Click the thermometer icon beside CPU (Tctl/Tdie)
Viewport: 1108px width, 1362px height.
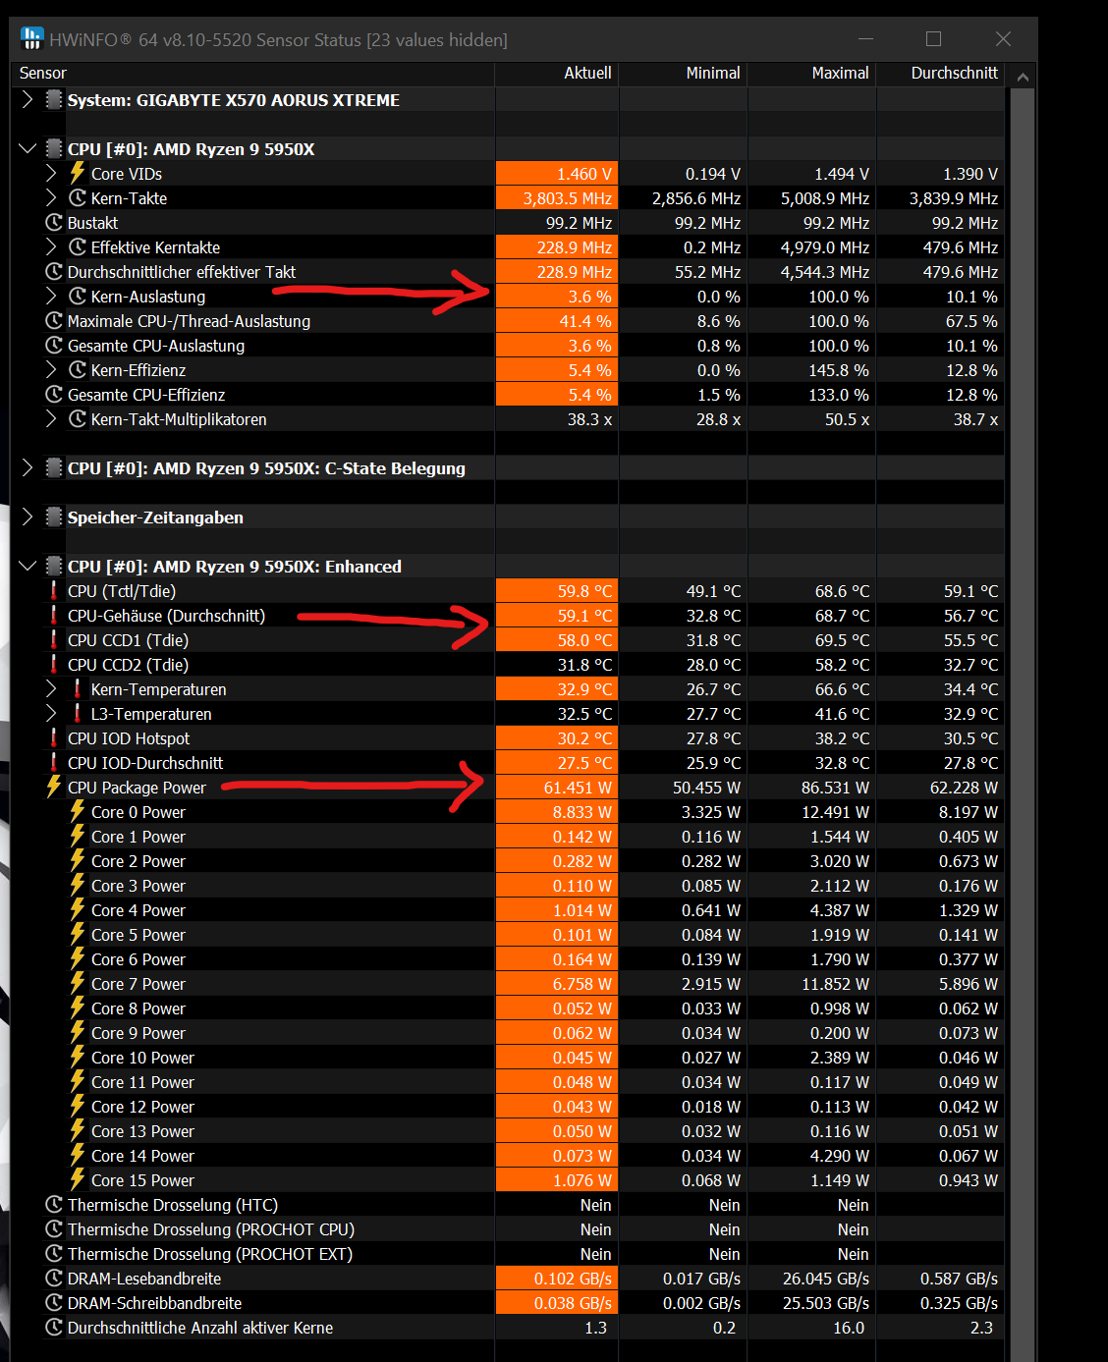coord(54,591)
